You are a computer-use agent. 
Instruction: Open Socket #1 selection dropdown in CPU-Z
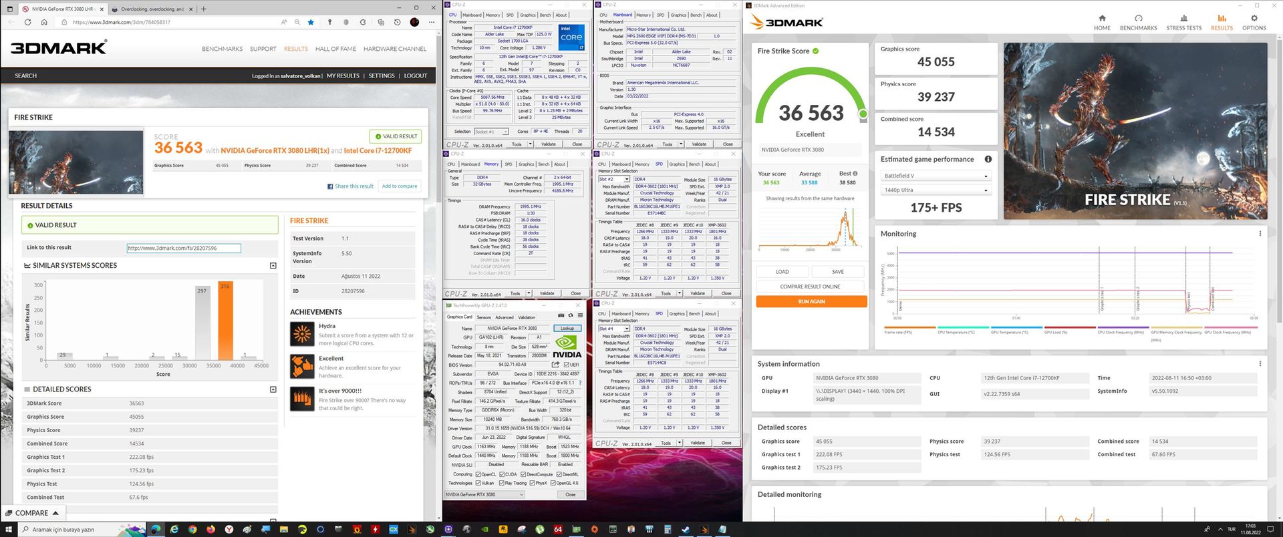click(x=491, y=131)
